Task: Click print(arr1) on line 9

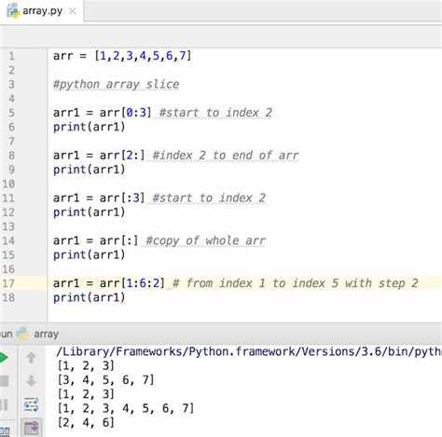Action: (x=90, y=170)
